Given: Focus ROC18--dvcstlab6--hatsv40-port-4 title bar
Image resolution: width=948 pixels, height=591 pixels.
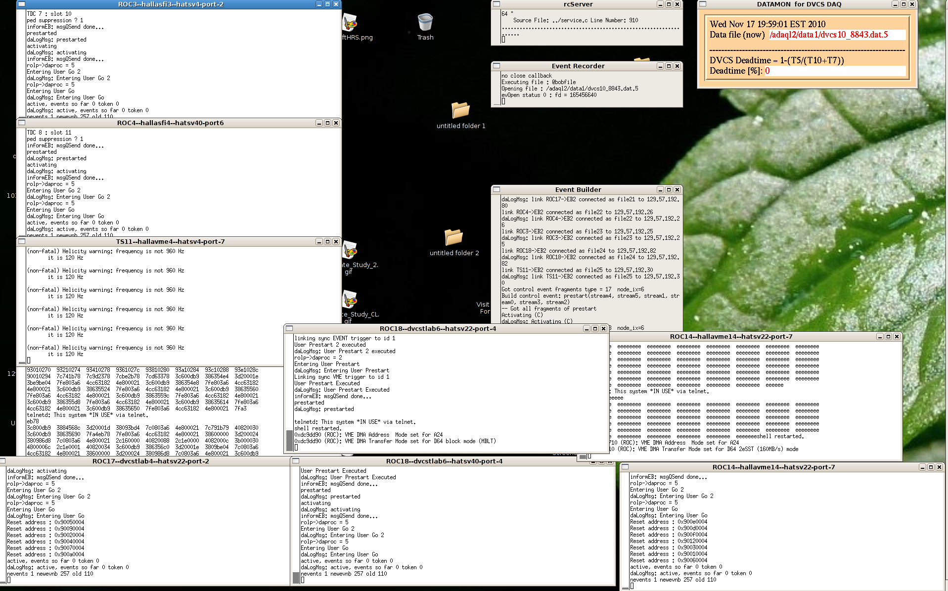Looking at the screenshot, I should (444, 461).
